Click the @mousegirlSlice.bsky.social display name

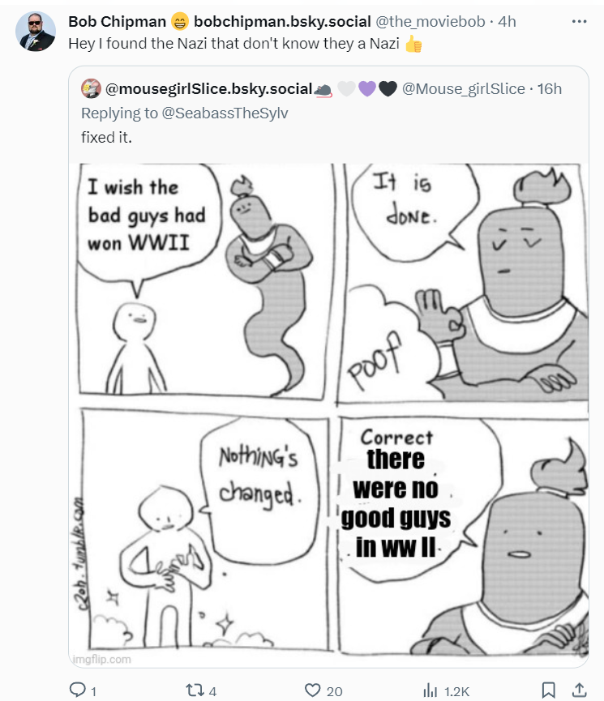pyautogui.click(x=208, y=89)
